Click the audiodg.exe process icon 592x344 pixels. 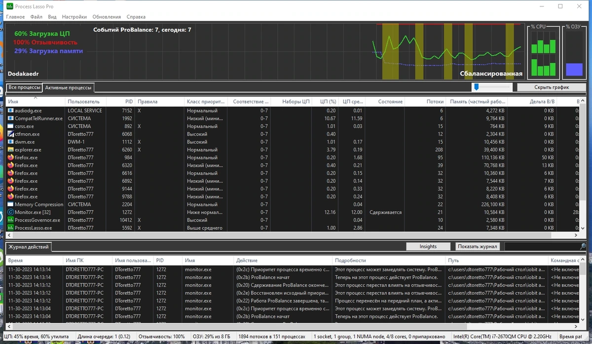(10, 111)
